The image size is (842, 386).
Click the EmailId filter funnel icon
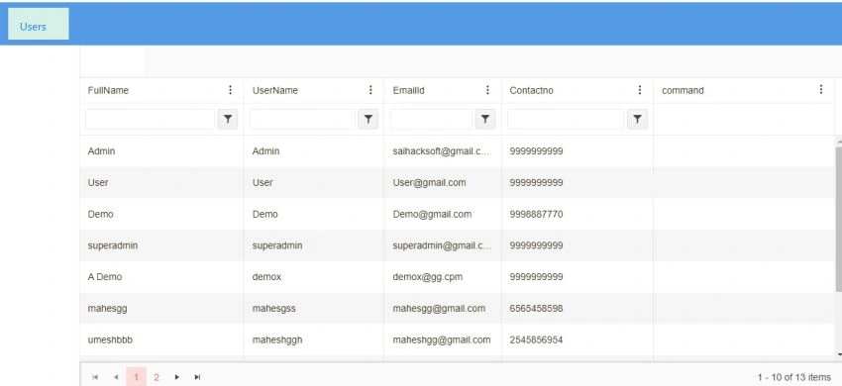485,119
